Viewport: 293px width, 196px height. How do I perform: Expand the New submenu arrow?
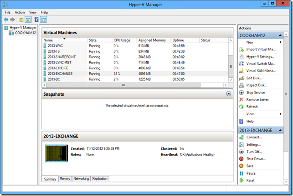280,42
